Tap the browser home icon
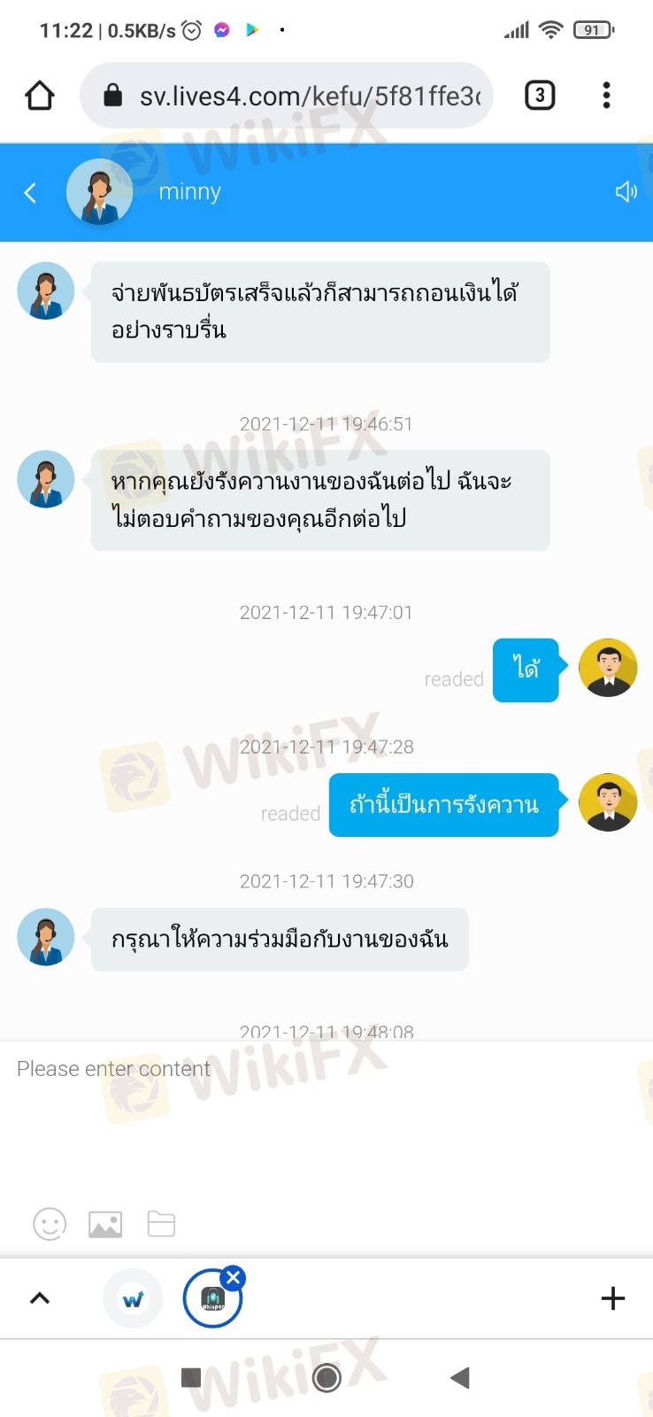 point(40,95)
